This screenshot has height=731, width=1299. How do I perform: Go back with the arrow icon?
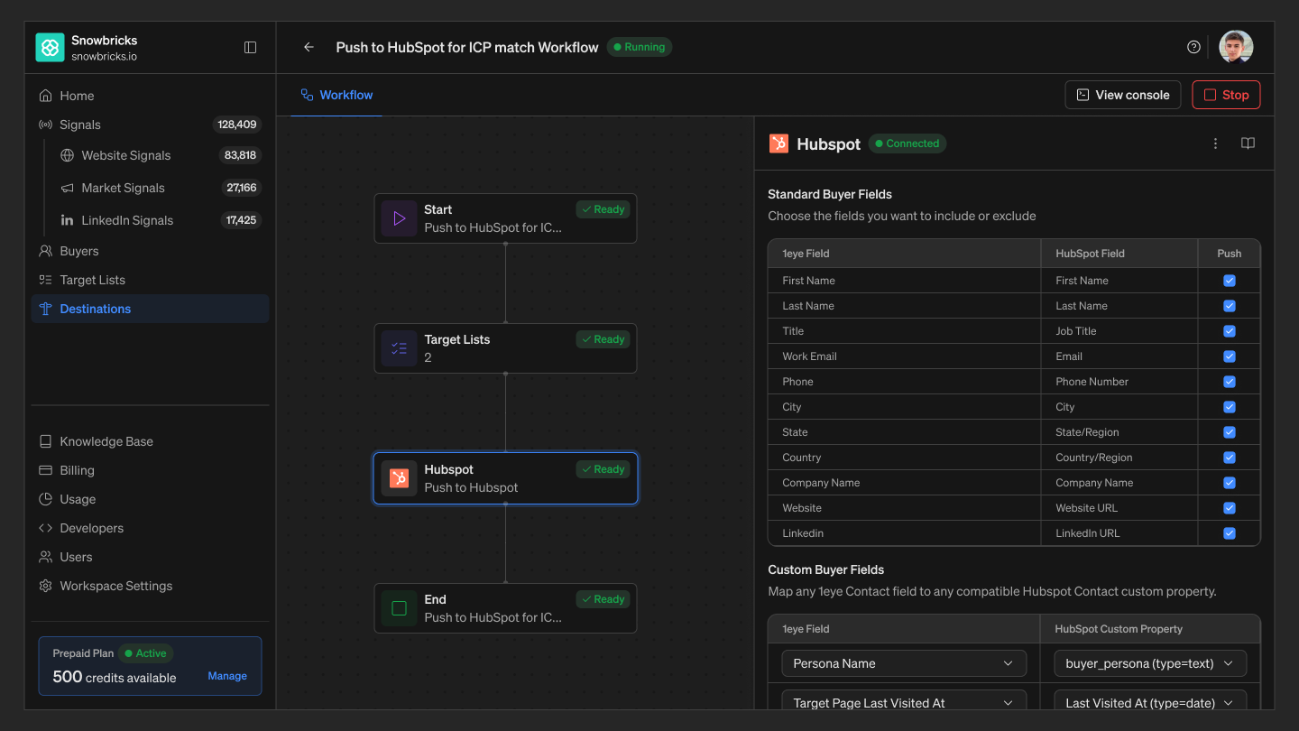309,47
